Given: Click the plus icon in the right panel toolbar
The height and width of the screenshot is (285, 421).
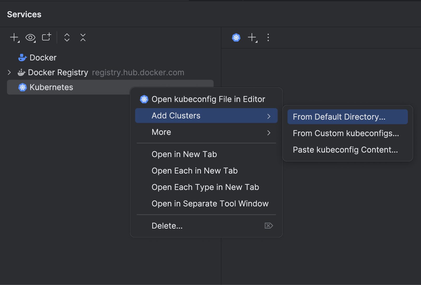Looking at the screenshot, I should coord(253,37).
